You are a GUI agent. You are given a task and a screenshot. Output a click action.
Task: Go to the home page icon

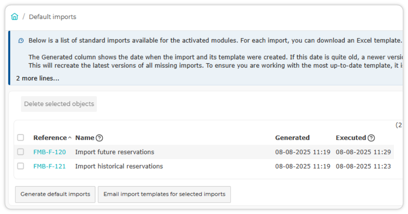[15, 17]
